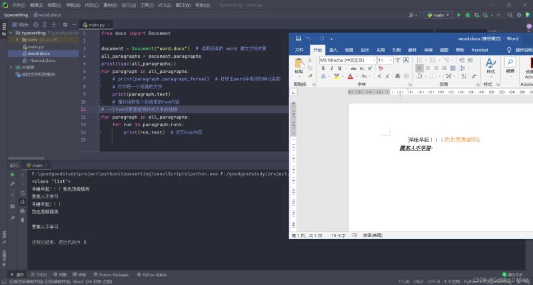Click the Paste icon in Word ribbon
The image size is (533, 285).
click(x=299, y=65)
